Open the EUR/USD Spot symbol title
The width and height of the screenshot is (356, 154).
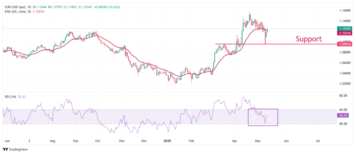click(16, 7)
